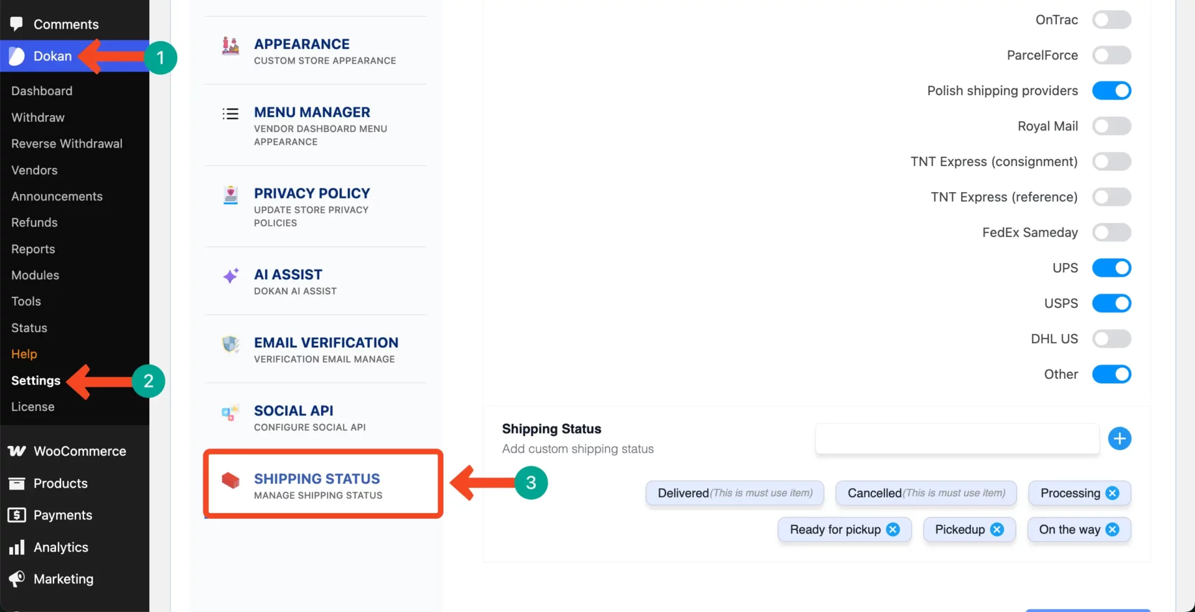The image size is (1195, 612).
Task: Enable the FedEx Sameday toggle
Action: (1112, 233)
